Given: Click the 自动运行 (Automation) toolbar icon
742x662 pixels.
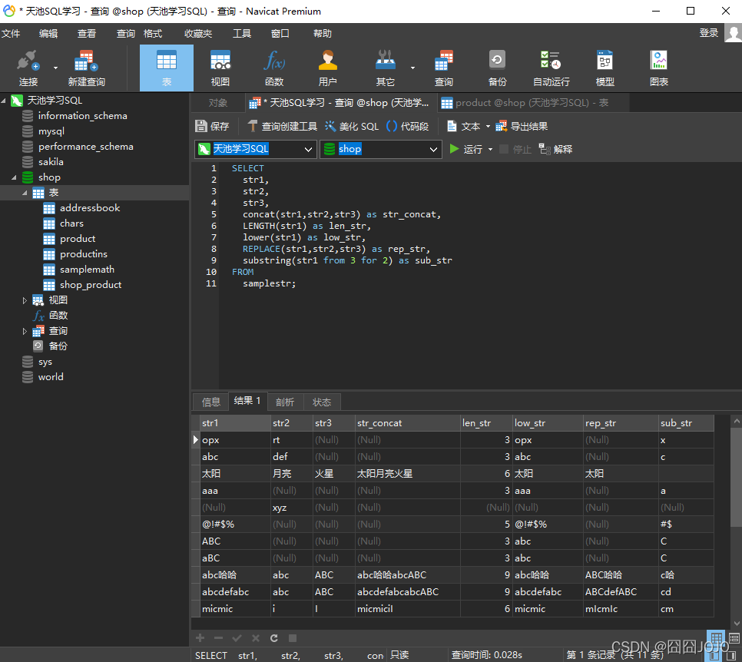Looking at the screenshot, I should [551, 61].
